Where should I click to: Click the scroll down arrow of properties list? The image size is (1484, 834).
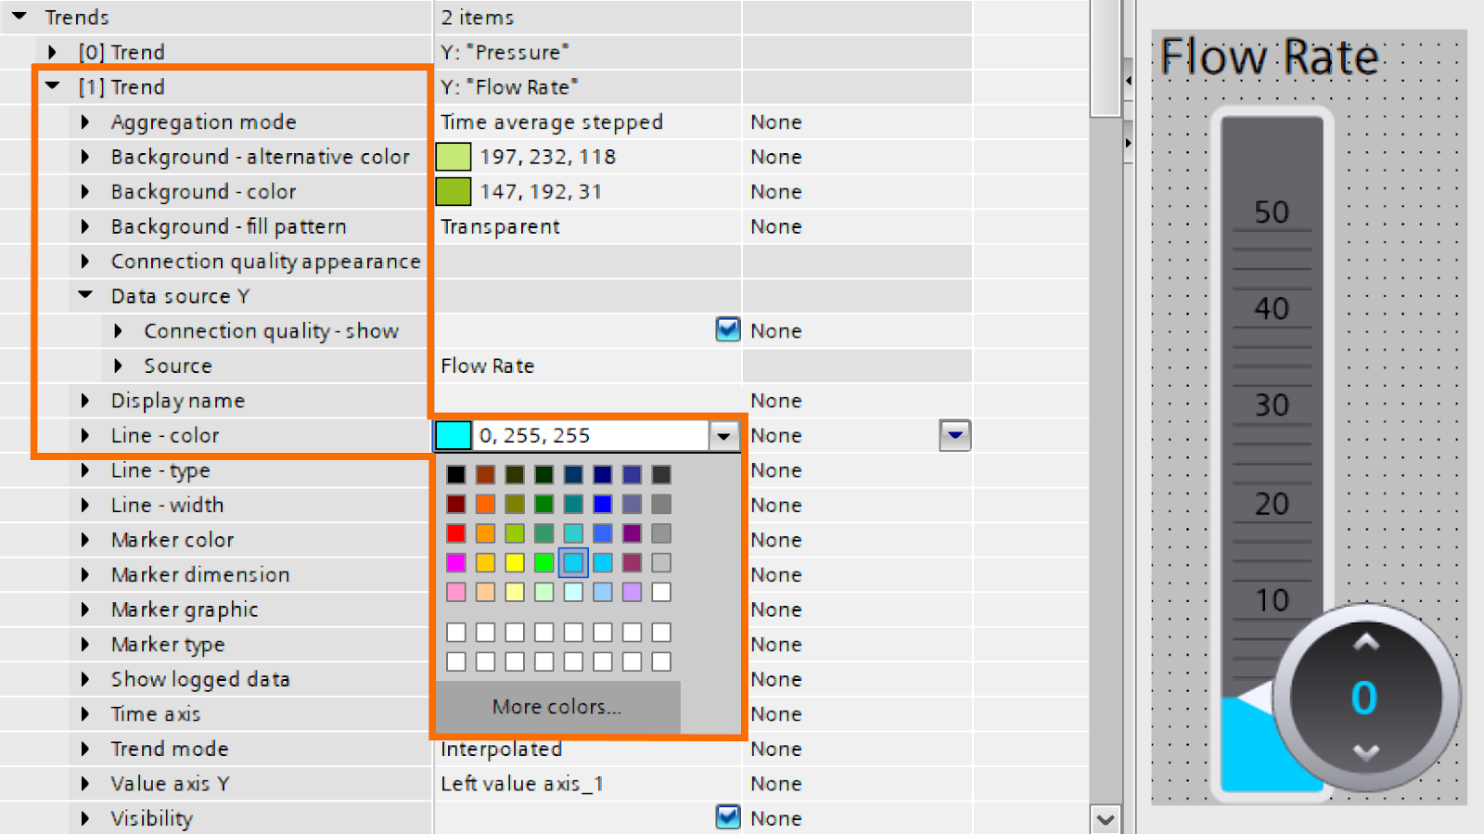click(x=1105, y=819)
